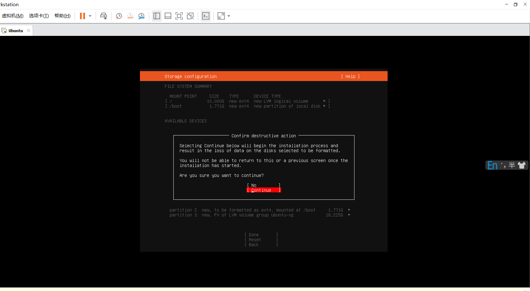
Task: Toggle the library sidebar view icon
Action: [x=157, y=16]
